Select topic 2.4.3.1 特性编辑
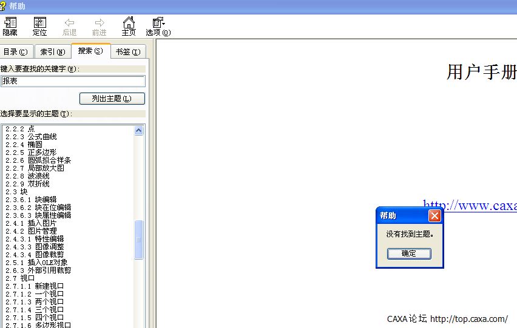This screenshot has height=328, width=517. pyautogui.click(x=35, y=239)
